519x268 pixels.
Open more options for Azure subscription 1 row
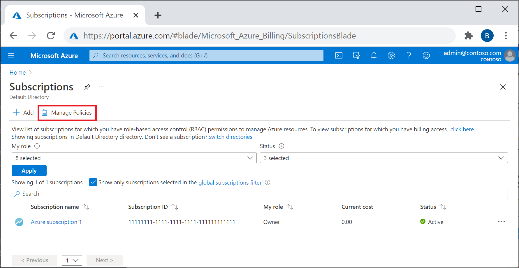point(501,222)
